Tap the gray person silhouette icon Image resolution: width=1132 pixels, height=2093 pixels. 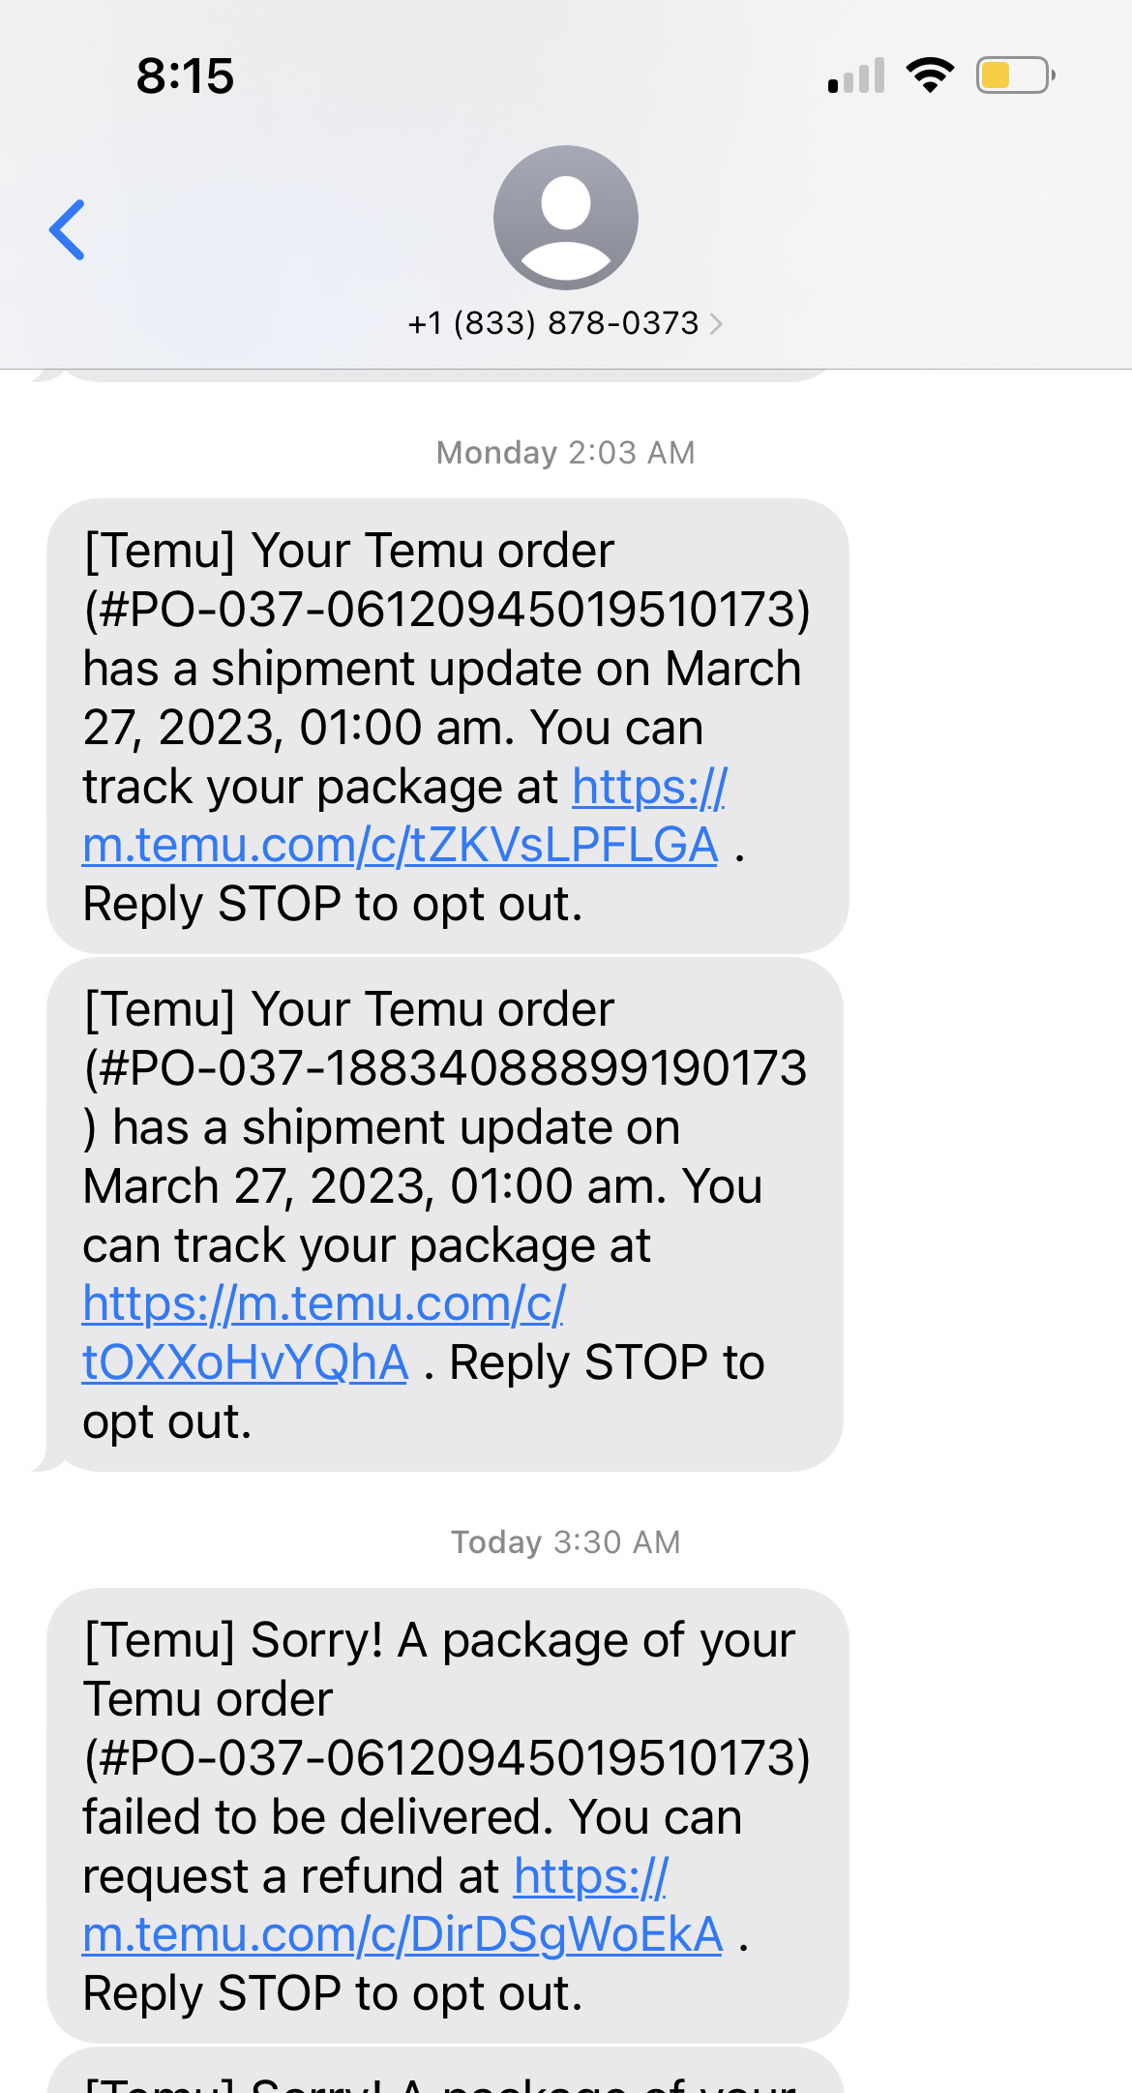click(x=565, y=217)
